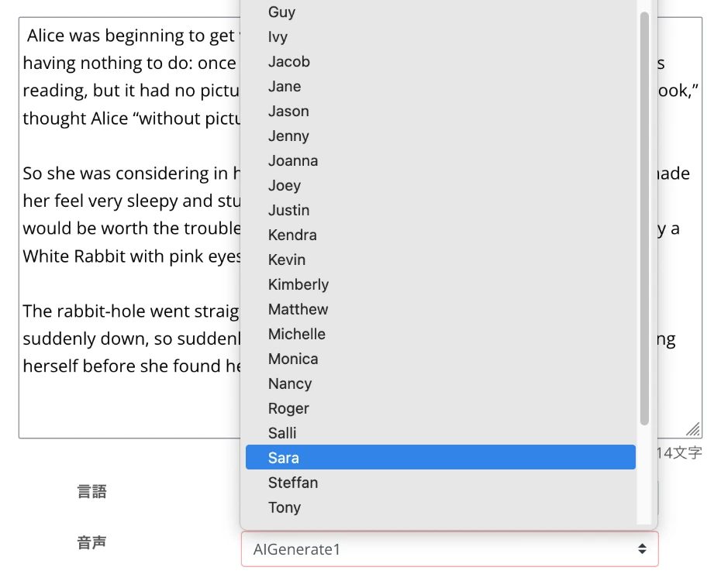Pick Matthew in the voice list

click(440, 310)
